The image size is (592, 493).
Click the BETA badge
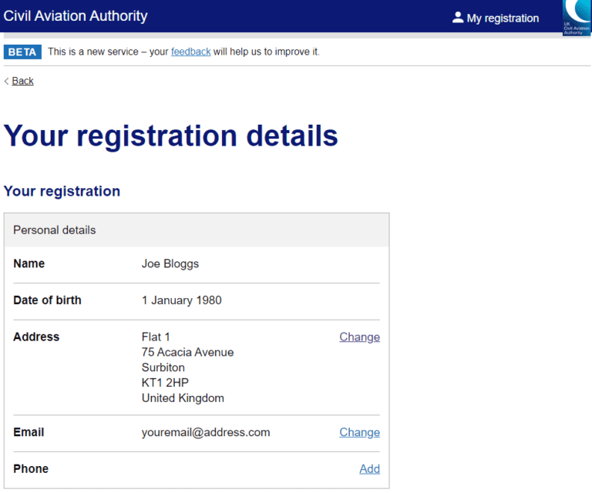coord(22,52)
